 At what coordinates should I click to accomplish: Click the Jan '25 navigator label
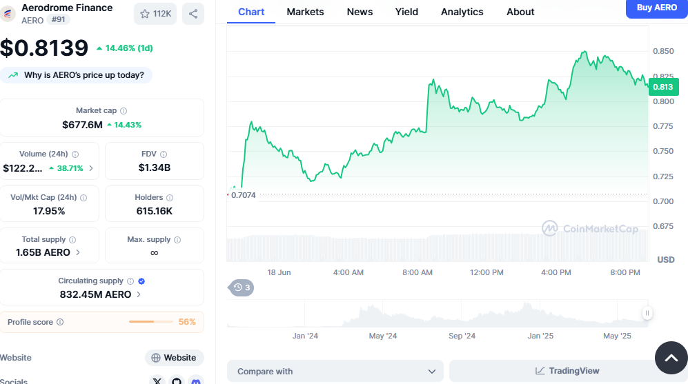tap(540, 336)
